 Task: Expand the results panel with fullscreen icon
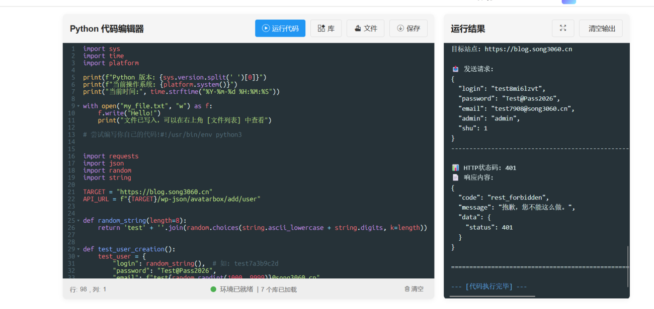click(563, 29)
